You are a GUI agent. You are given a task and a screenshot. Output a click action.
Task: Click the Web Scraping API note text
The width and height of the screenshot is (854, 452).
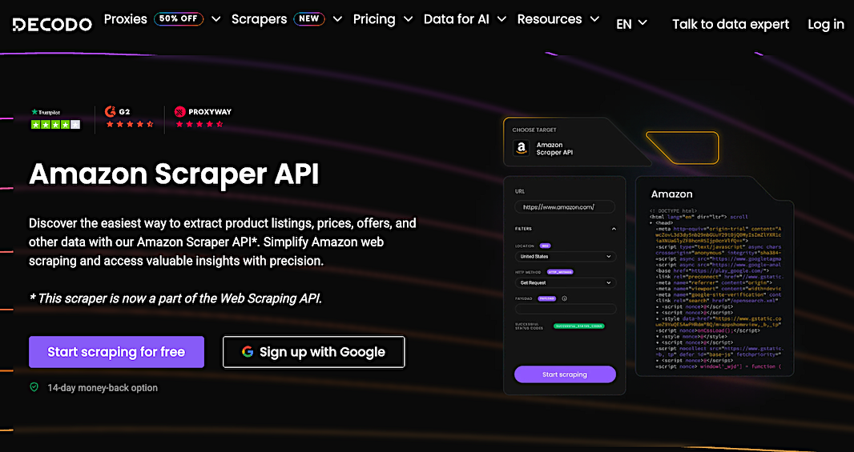[175, 298]
